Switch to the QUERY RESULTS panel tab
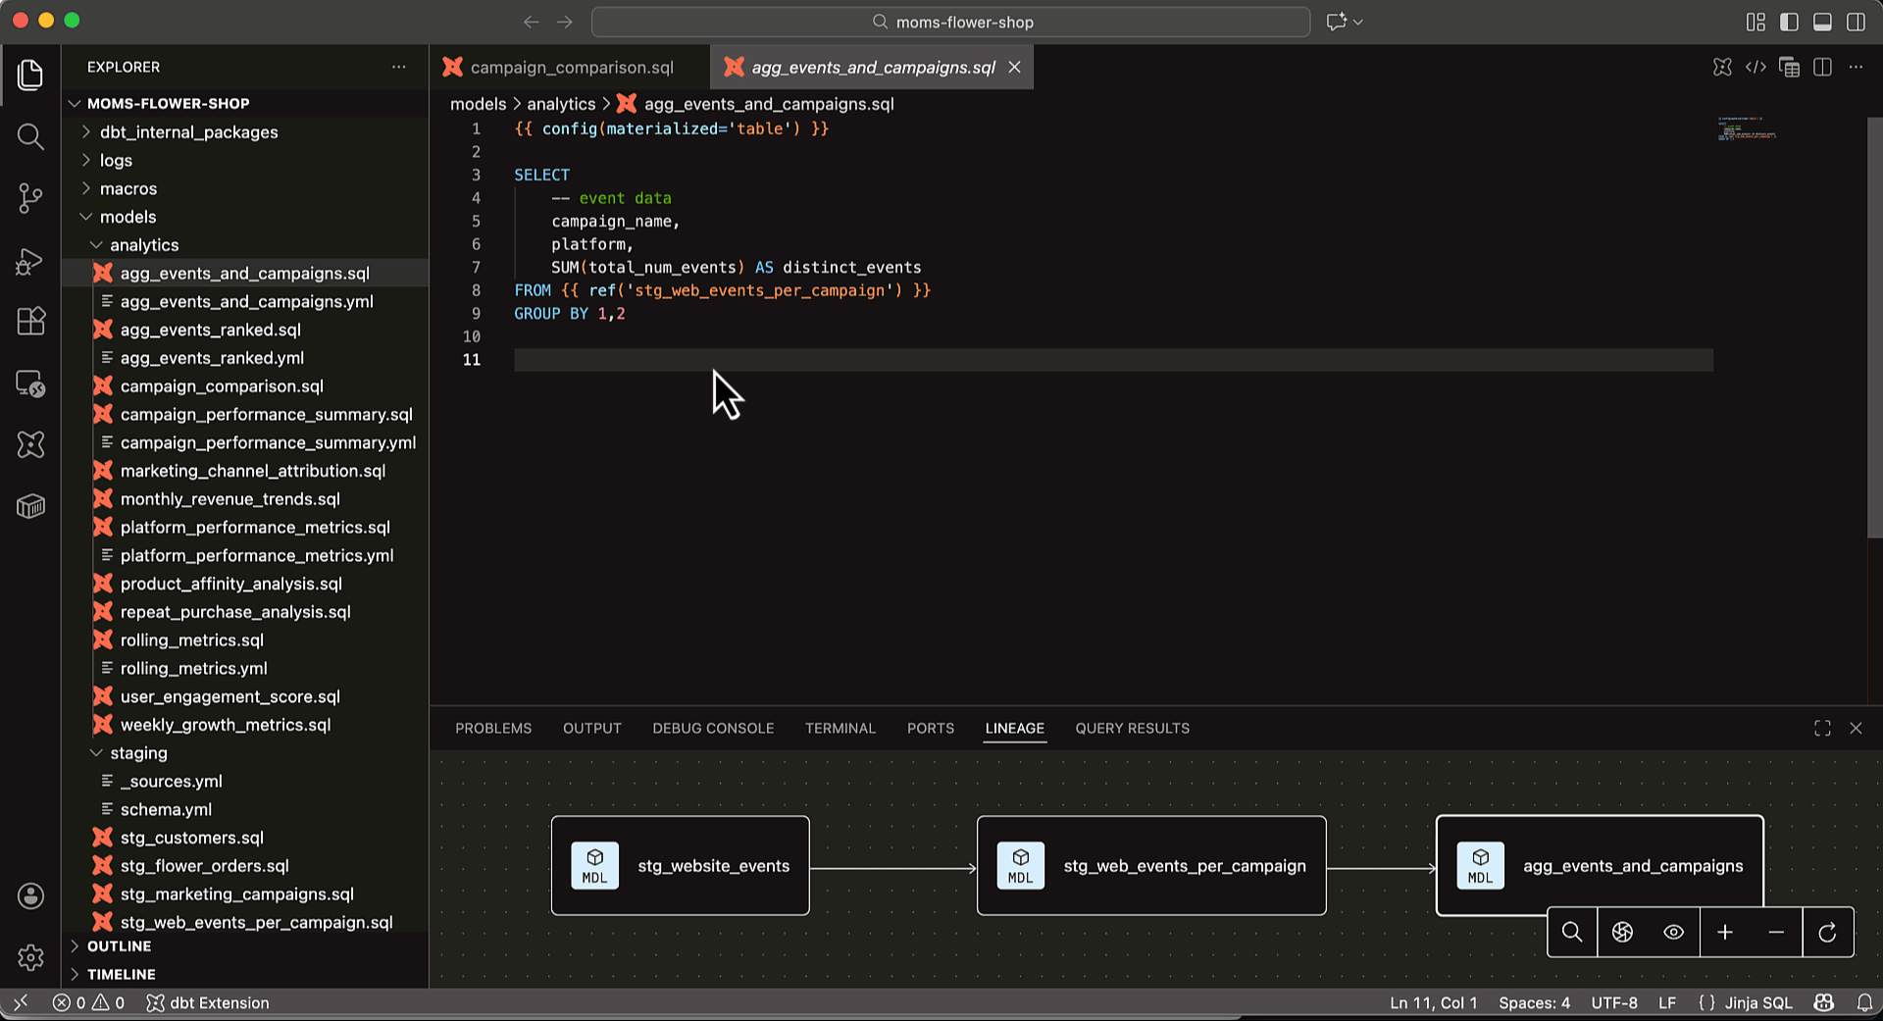Image resolution: width=1883 pixels, height=1021 pixels. [x=1132, y=728]
